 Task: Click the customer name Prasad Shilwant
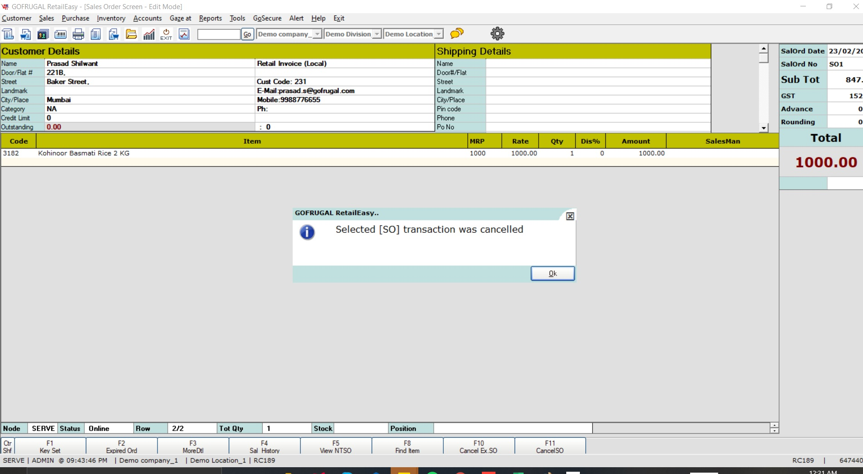(72, 64)
